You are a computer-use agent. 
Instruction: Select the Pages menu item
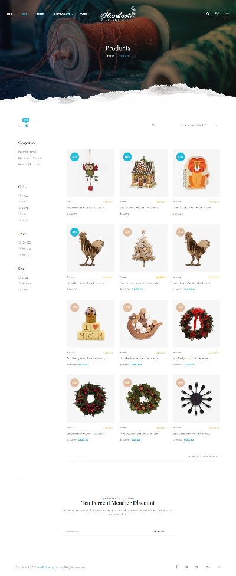point(85,14)
